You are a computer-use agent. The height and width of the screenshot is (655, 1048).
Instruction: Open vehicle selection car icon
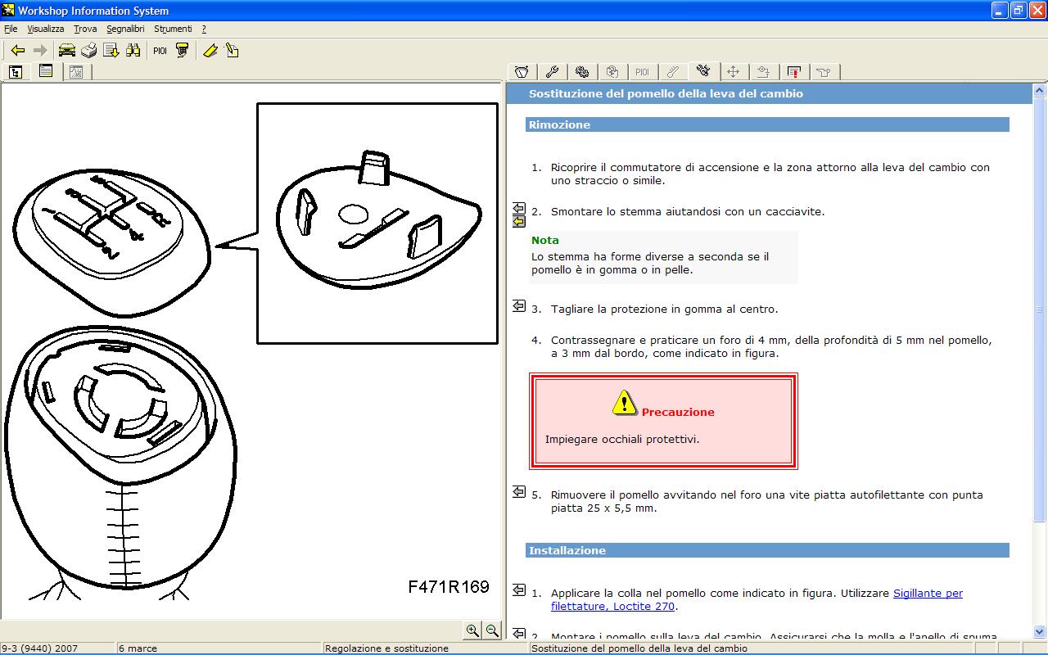pyautogui.click(x=66, y=51)
